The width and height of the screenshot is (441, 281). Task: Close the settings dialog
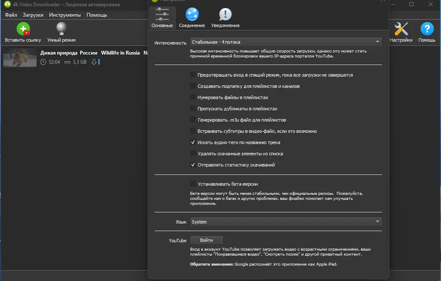pyautogui.click(x=382, y=1)
